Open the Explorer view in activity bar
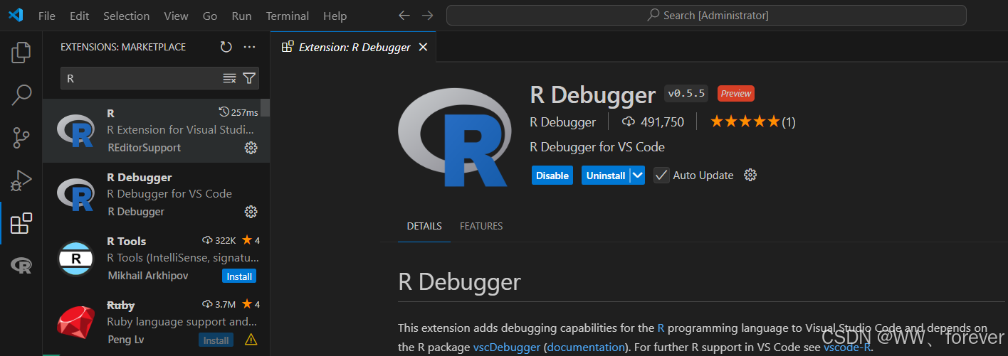1008x356 pixels. coord(21,52)
